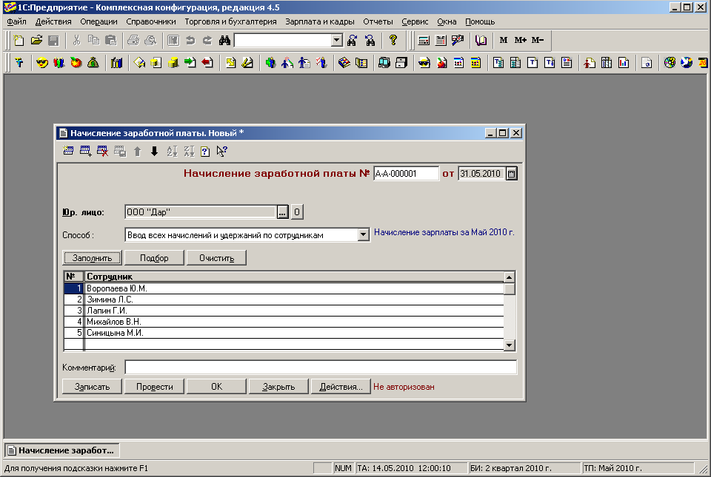Create a new document with the blank page icon
The image size is (711, 477).
19,40
